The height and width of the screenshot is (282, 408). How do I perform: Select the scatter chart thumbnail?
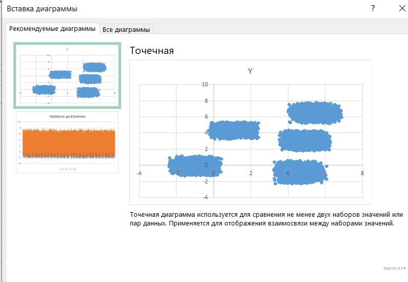tap(67, 76)
